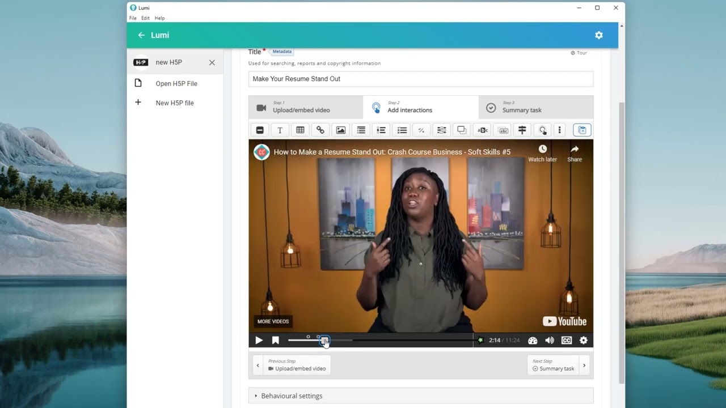The height and width of the screenshot is (408, 726).
Task: Add a Drag and Drop interaction
Action: click(x=462, y=130)
